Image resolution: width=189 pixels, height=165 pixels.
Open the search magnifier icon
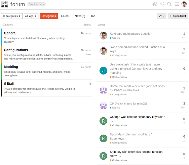[x=170, y=4]
